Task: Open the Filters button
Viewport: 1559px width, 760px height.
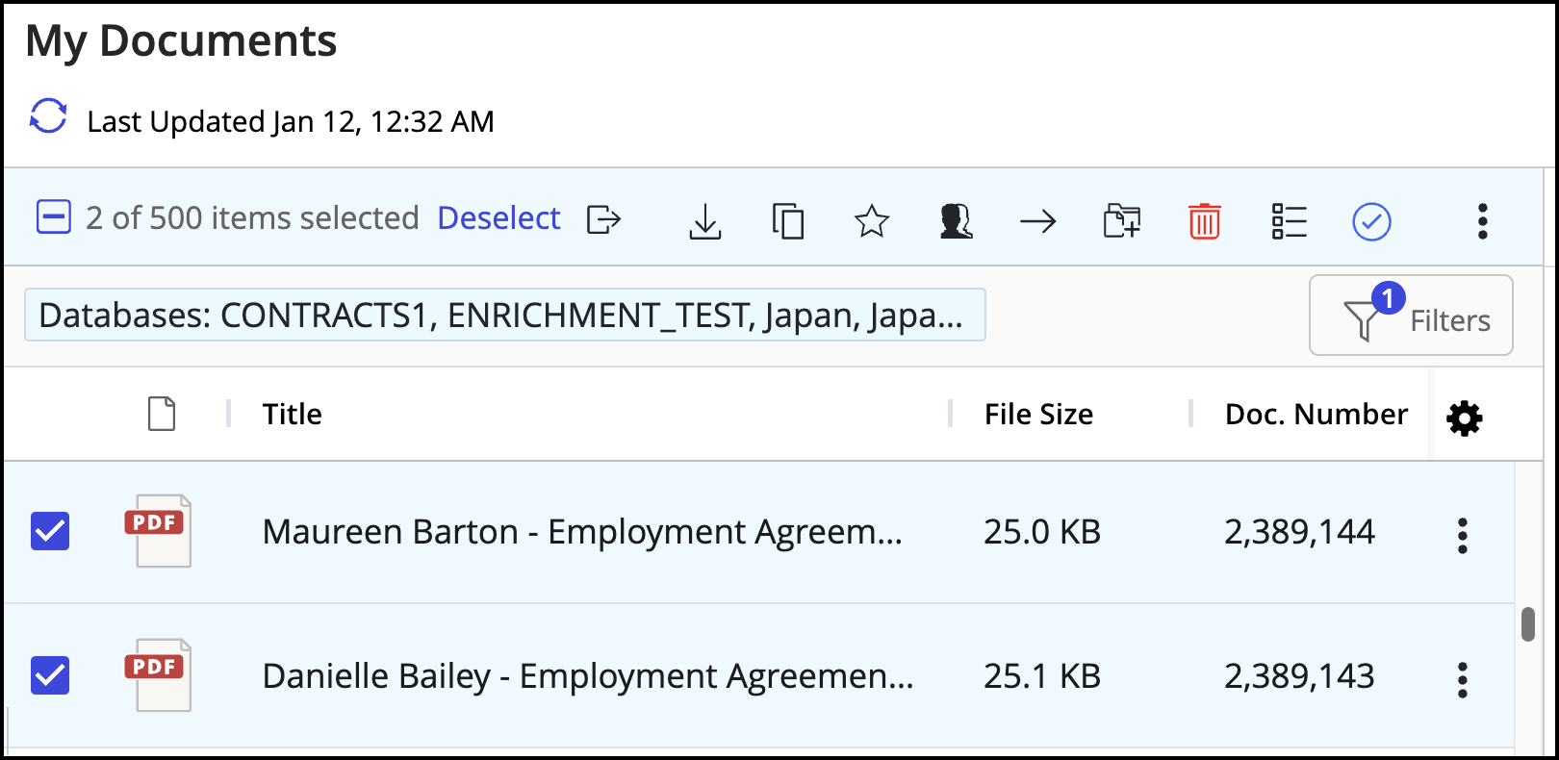Action: (x=1411, y=317)
